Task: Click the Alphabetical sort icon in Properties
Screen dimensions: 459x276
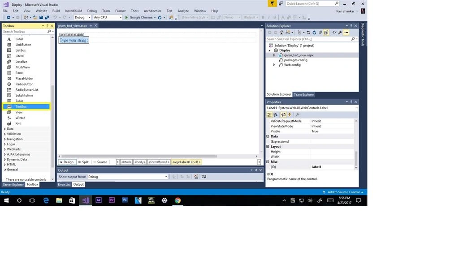Action: [x=276, y=115]
